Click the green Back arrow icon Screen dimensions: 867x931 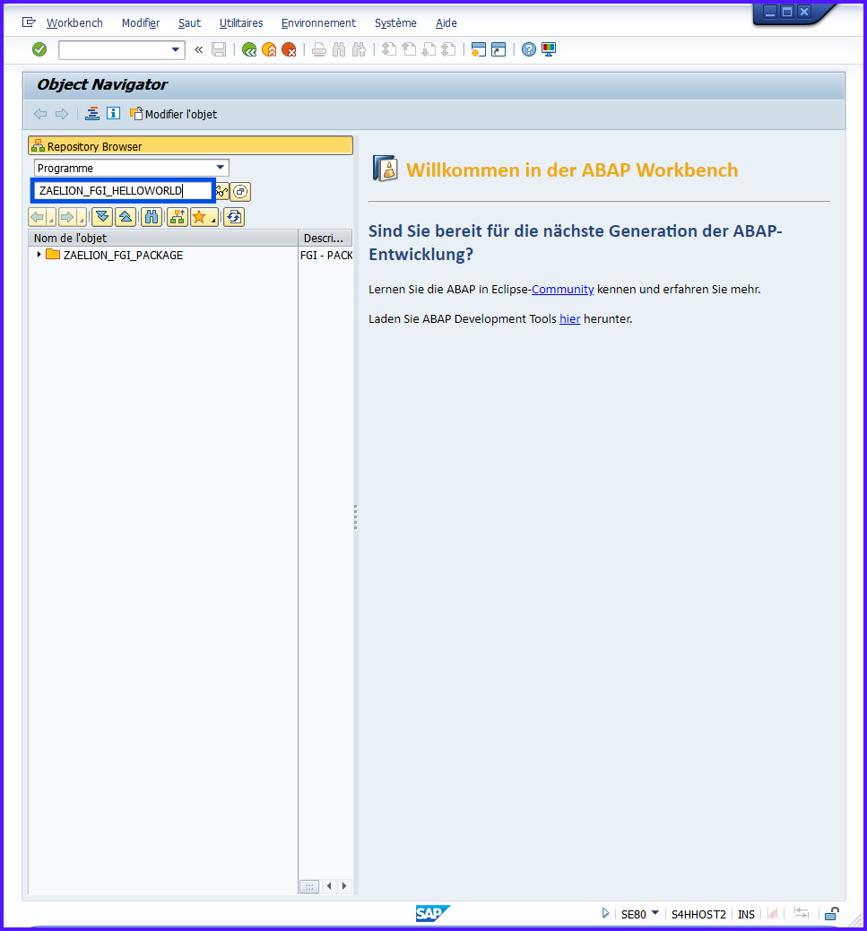tap(249, 50)
